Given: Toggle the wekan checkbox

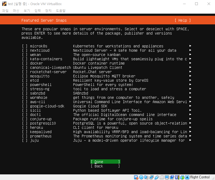Looking at the screenshot, I should point(25,55).
